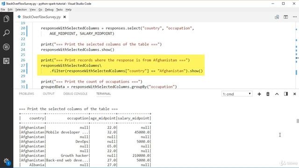The height and width of the screenshot is (168, 299).
Task: Click line number 26 in the gutter
Action: point(23,60)
